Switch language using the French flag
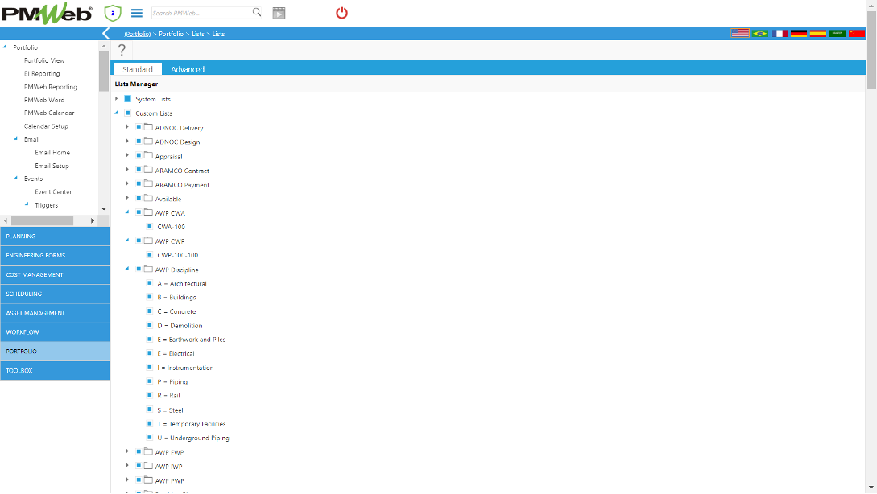 (779, 34)
